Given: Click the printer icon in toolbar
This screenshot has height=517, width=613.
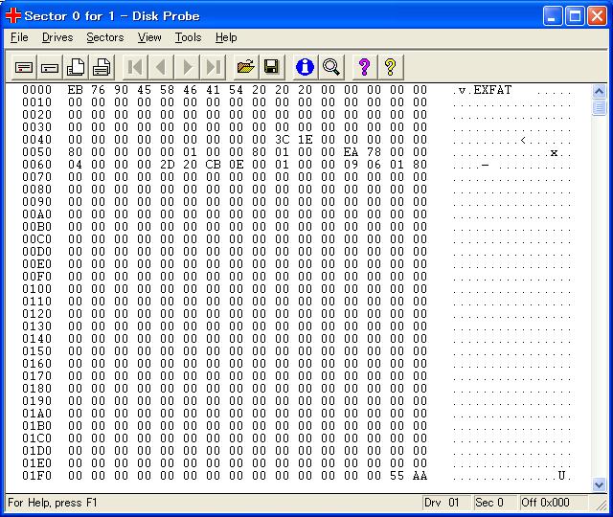Looking at the screenshot, I should pyautogui.click(x=102, y=67).
